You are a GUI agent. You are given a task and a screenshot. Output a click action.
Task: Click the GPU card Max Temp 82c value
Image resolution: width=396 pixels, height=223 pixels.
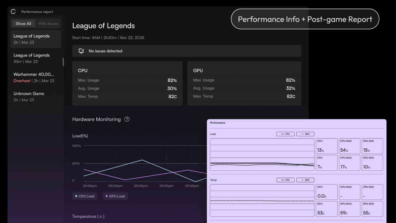[291, 96]
